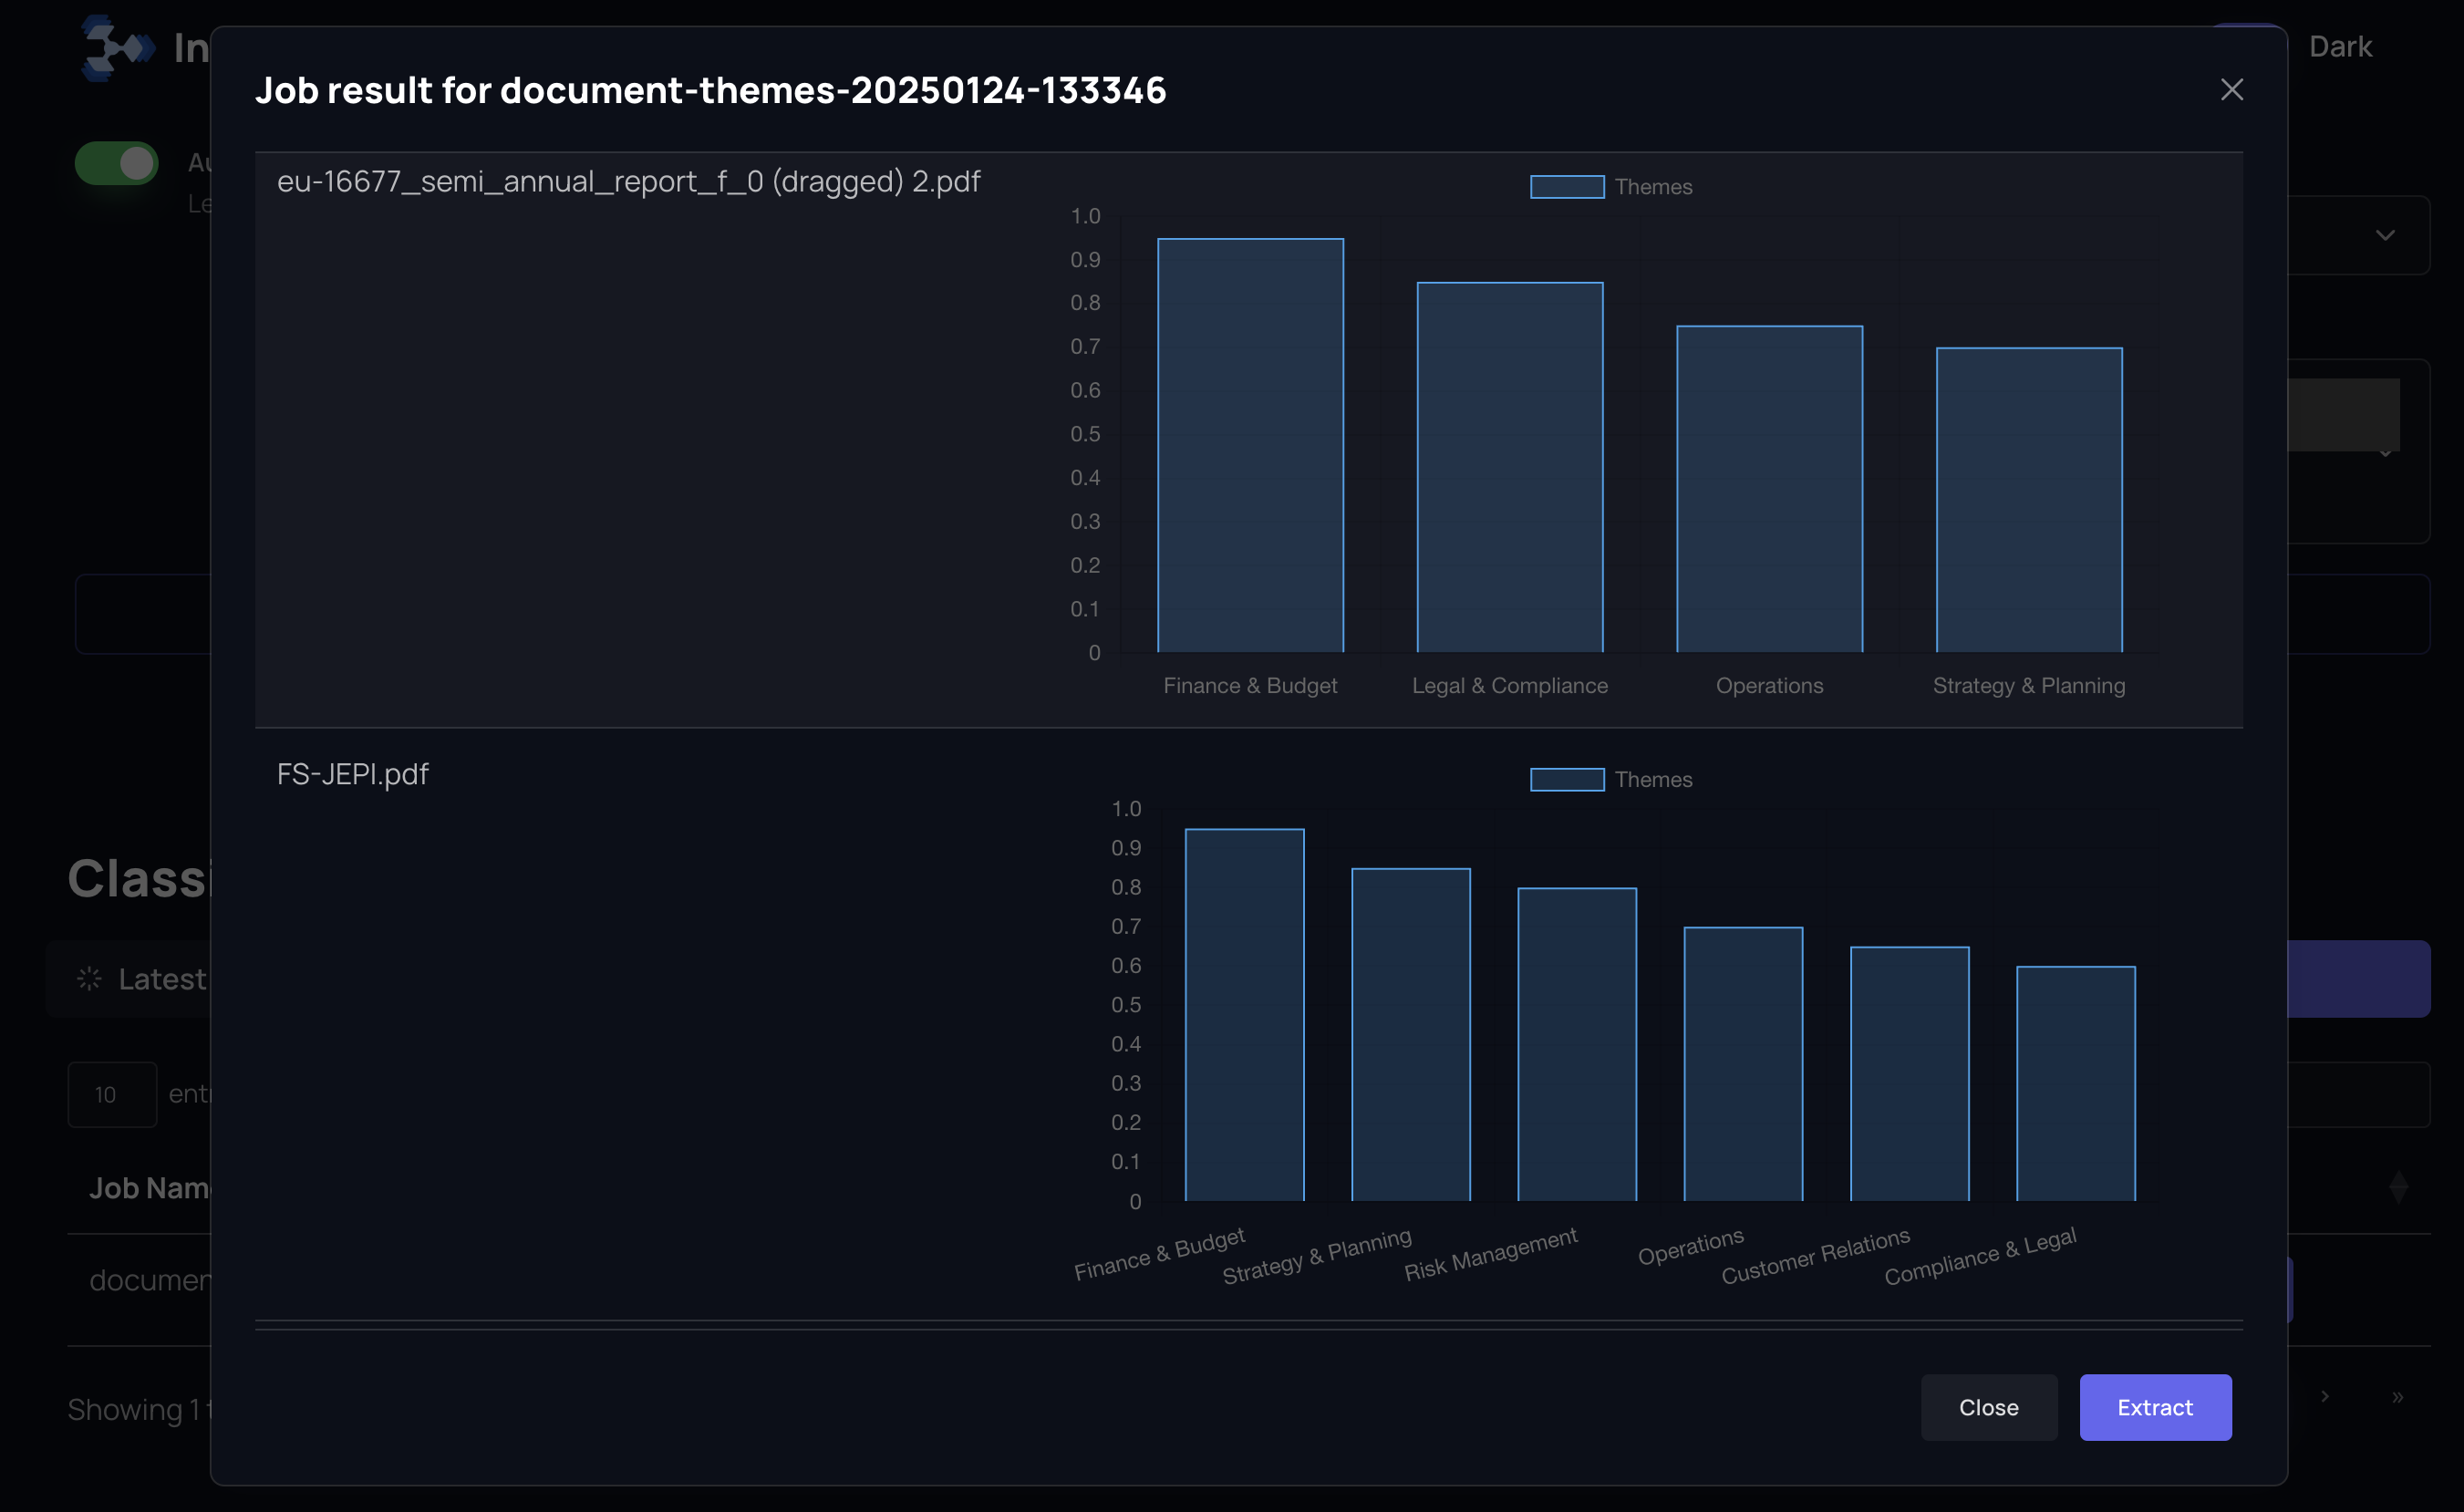Click the loading spinner icon next to Latest
This screenshot has width=2464, height=1512.
click(x=89, y=979)
